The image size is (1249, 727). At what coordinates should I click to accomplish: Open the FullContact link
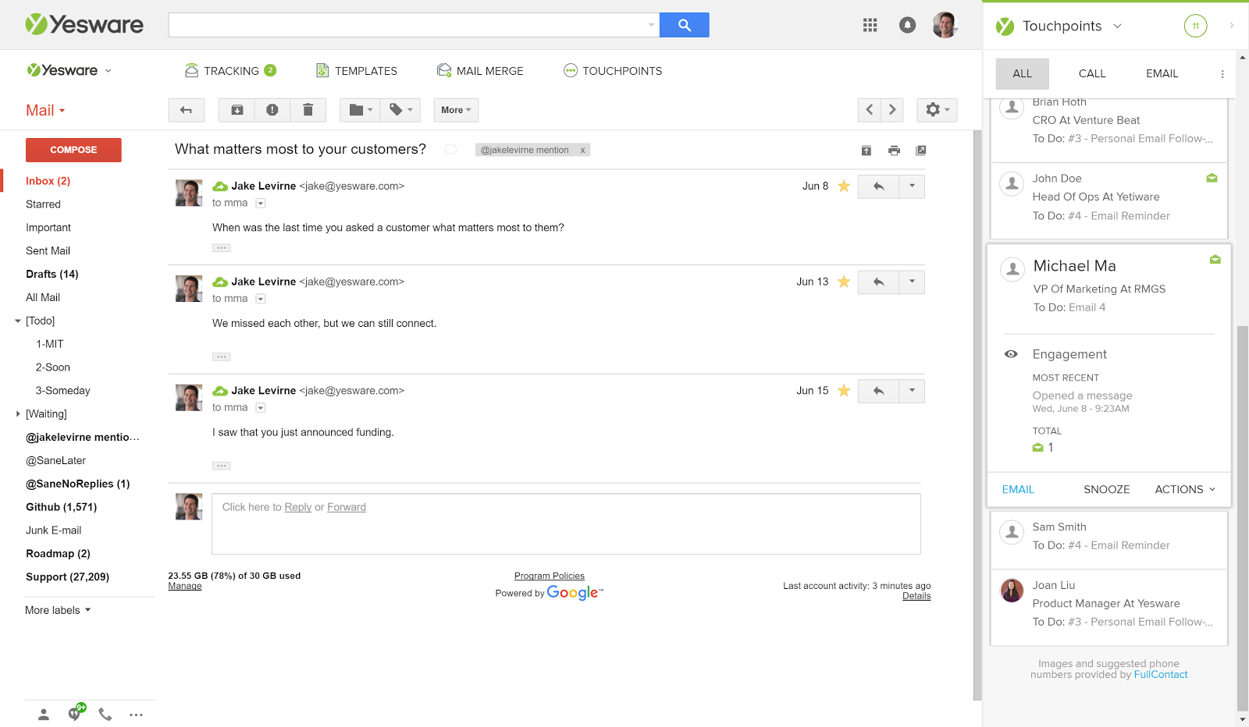(1160, 675)
